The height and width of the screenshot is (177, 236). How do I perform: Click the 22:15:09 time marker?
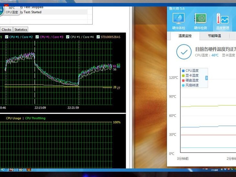pos(40,108)
